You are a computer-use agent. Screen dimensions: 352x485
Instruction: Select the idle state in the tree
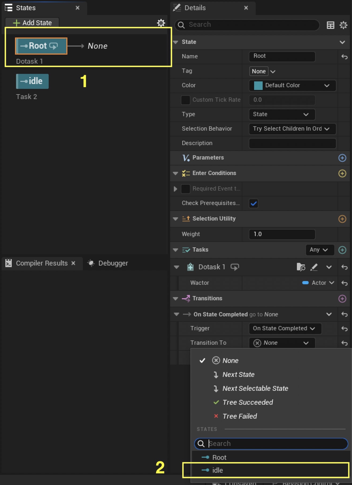click(32, 81)
